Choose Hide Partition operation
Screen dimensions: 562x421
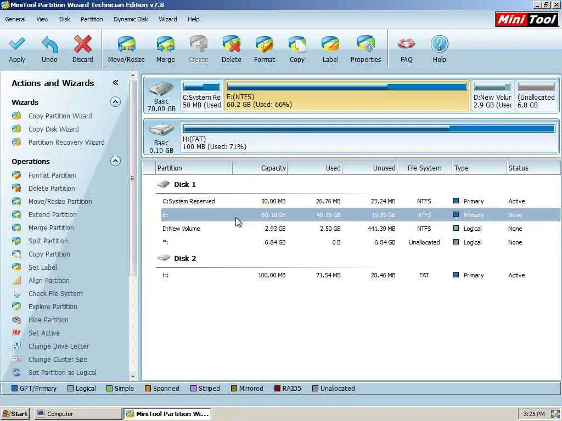coord(48,320)
